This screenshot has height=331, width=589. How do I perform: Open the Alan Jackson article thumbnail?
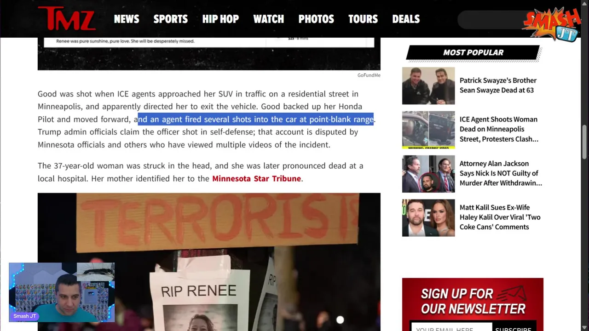pyautogui.click(x=428, y=174)
